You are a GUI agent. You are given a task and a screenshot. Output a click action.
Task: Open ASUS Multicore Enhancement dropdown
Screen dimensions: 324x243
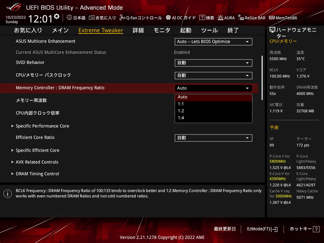tap(214, 41)
